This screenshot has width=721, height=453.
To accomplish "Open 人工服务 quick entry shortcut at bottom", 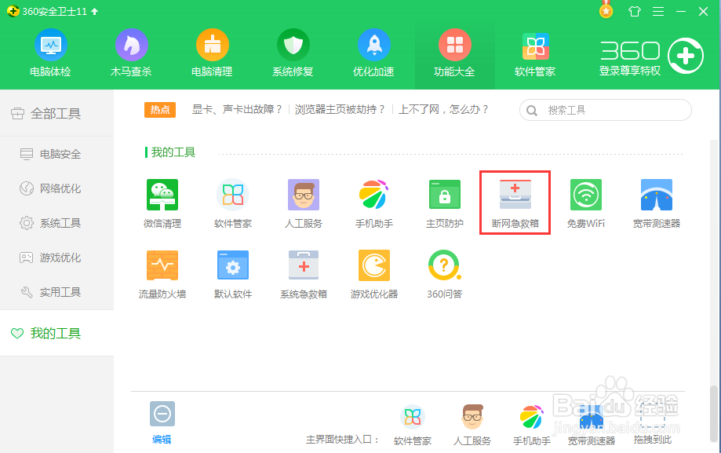I will pos(472,426).
